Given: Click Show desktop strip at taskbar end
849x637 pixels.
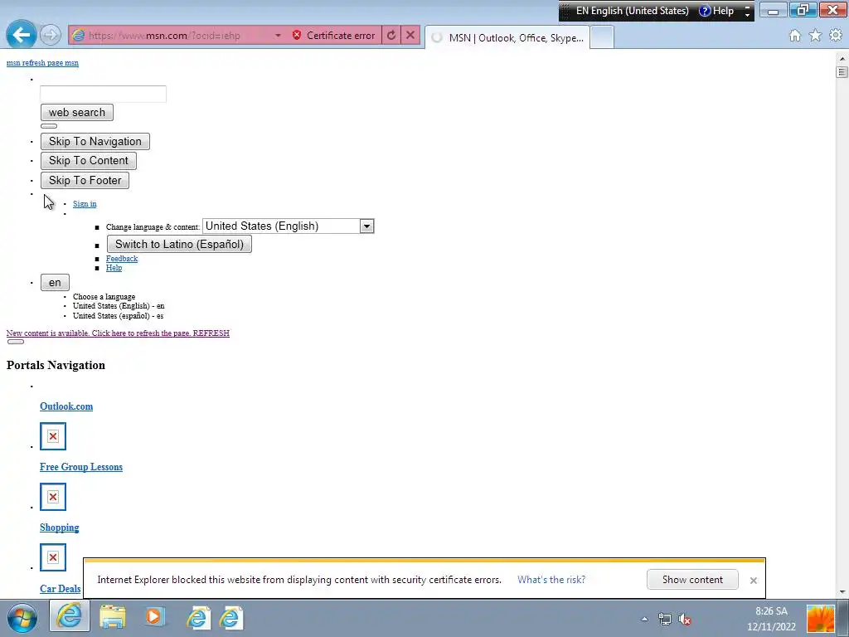Looking at the screenshot, I should coord(843,618).
